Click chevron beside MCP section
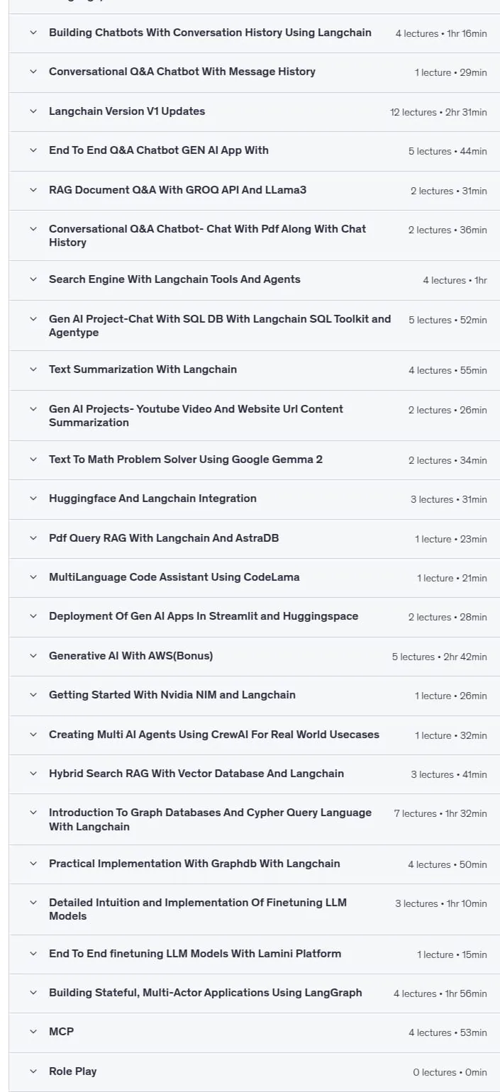Screen dimensions: 500x1092 click(x=33, y=1032)
